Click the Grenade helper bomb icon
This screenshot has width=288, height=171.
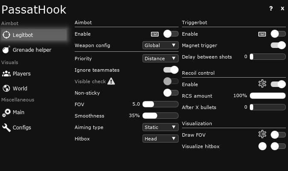(x=6, y=50)
